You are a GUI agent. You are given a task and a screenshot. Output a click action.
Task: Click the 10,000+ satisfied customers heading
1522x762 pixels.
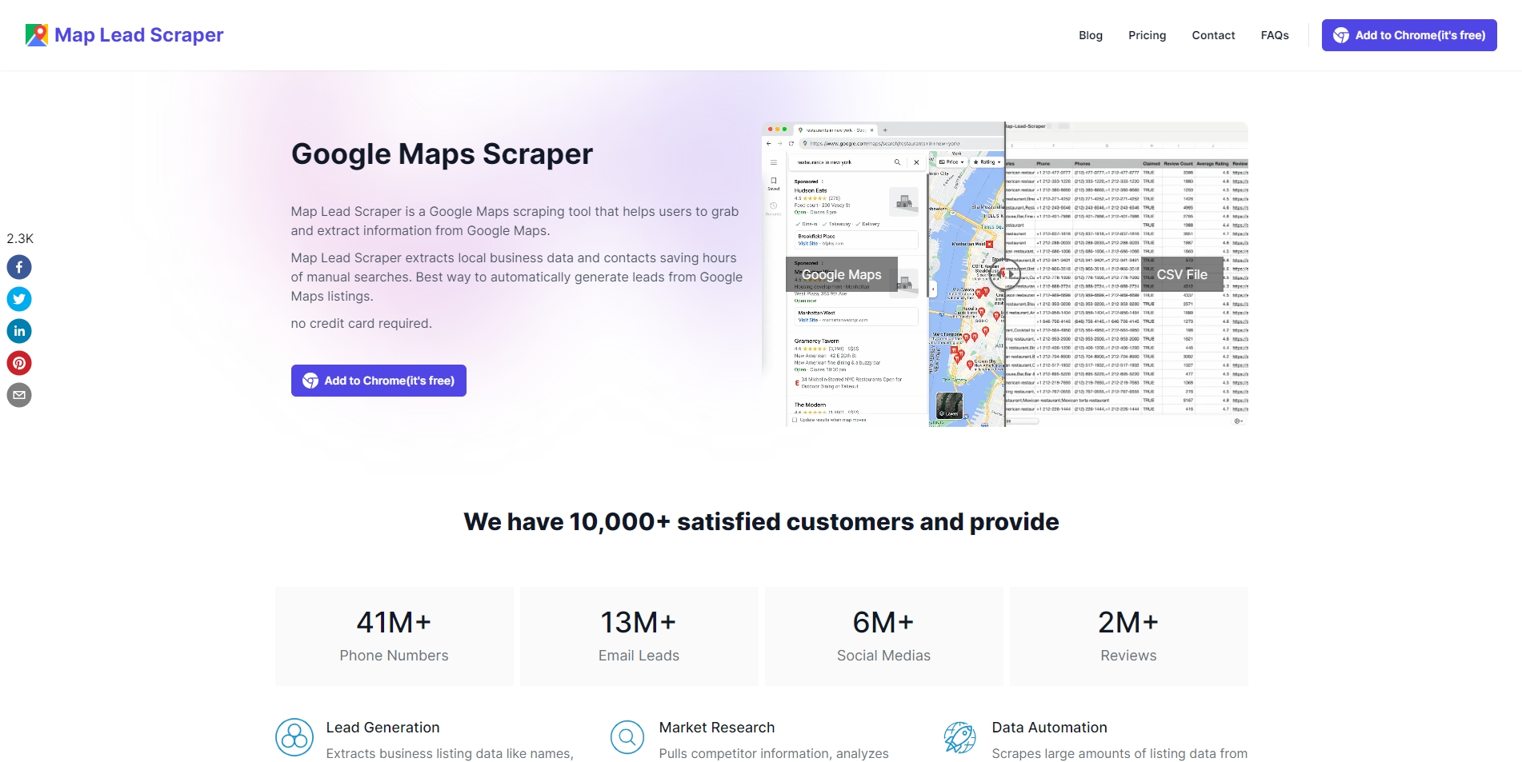pyautogui.click(x=761, y=521)
